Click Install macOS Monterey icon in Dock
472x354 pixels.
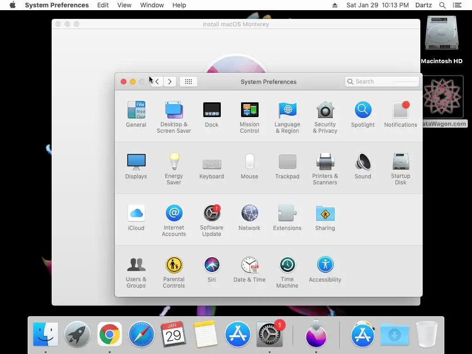(x=316, y=334)
